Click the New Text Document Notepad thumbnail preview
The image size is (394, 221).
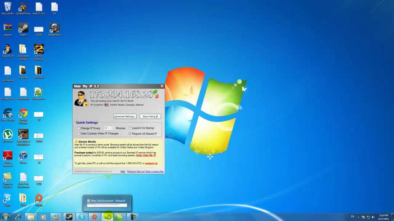click(107, 203)
